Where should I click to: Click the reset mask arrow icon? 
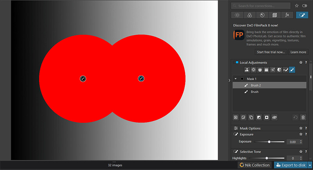pyautogui.click(x=295, y=117)
